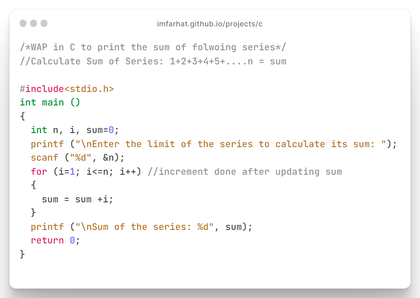Click the 'int n, i, sum=0;' declaration

(x=75, y=130)
